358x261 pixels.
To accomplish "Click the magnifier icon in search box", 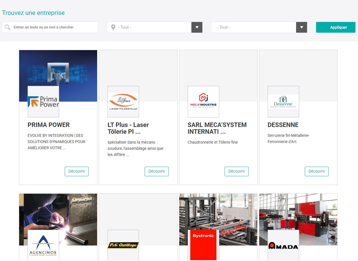I will click(8, 27).
